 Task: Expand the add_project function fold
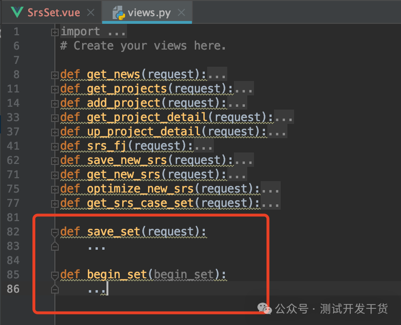pyautogui.click(x=54, y=104)
